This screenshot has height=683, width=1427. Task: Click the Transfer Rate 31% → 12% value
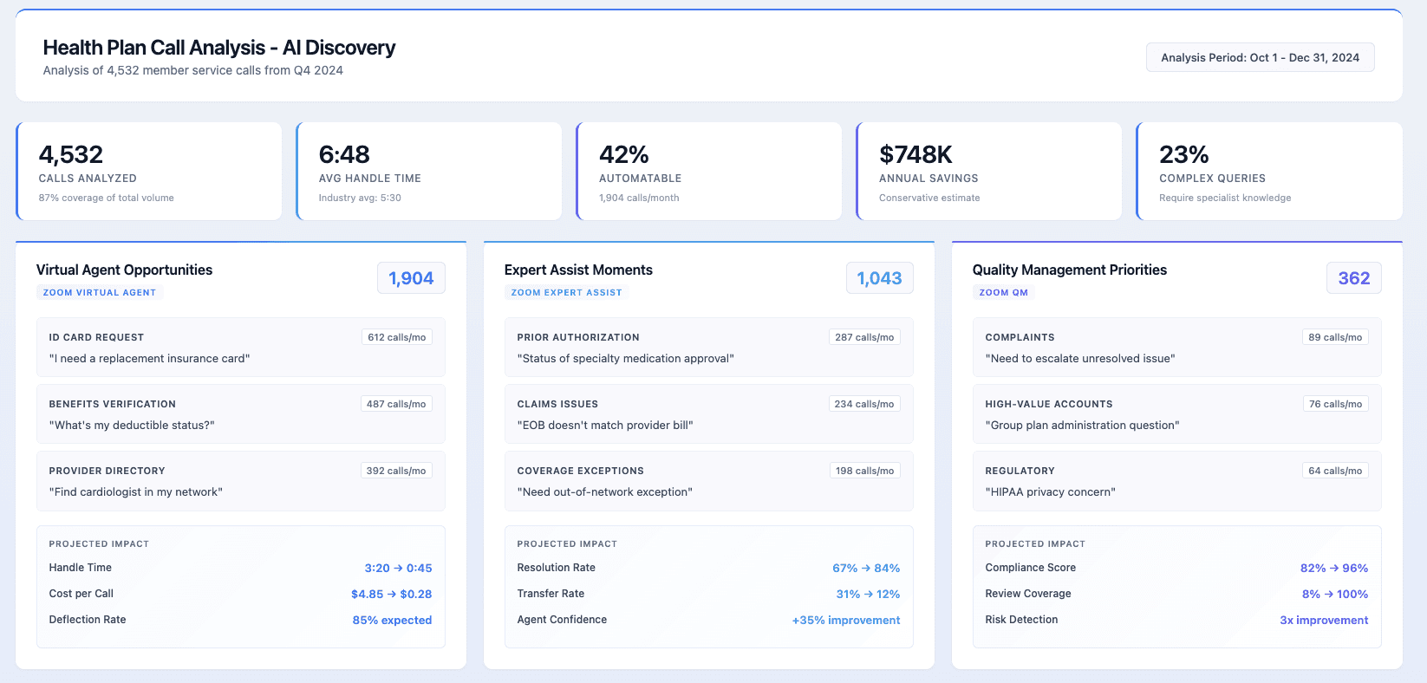868,594
